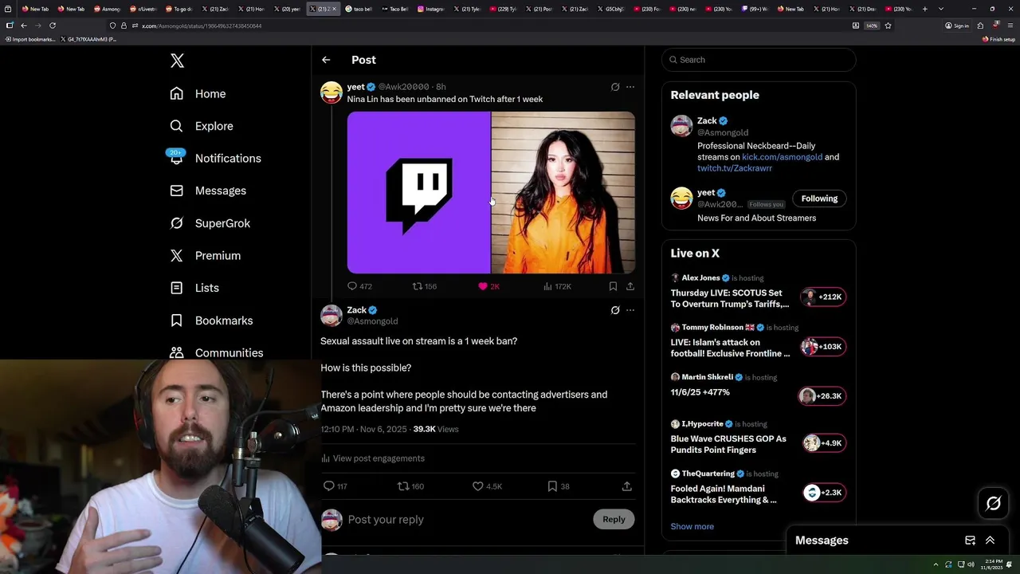Viewport: 1020px width, 574px height.
Task: View analytics showing 172K views
Action: pos(557,286)
